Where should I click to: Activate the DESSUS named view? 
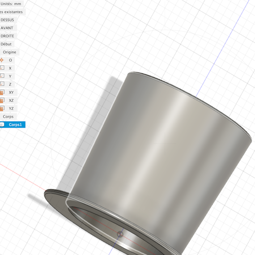click(x=7, y=20)
